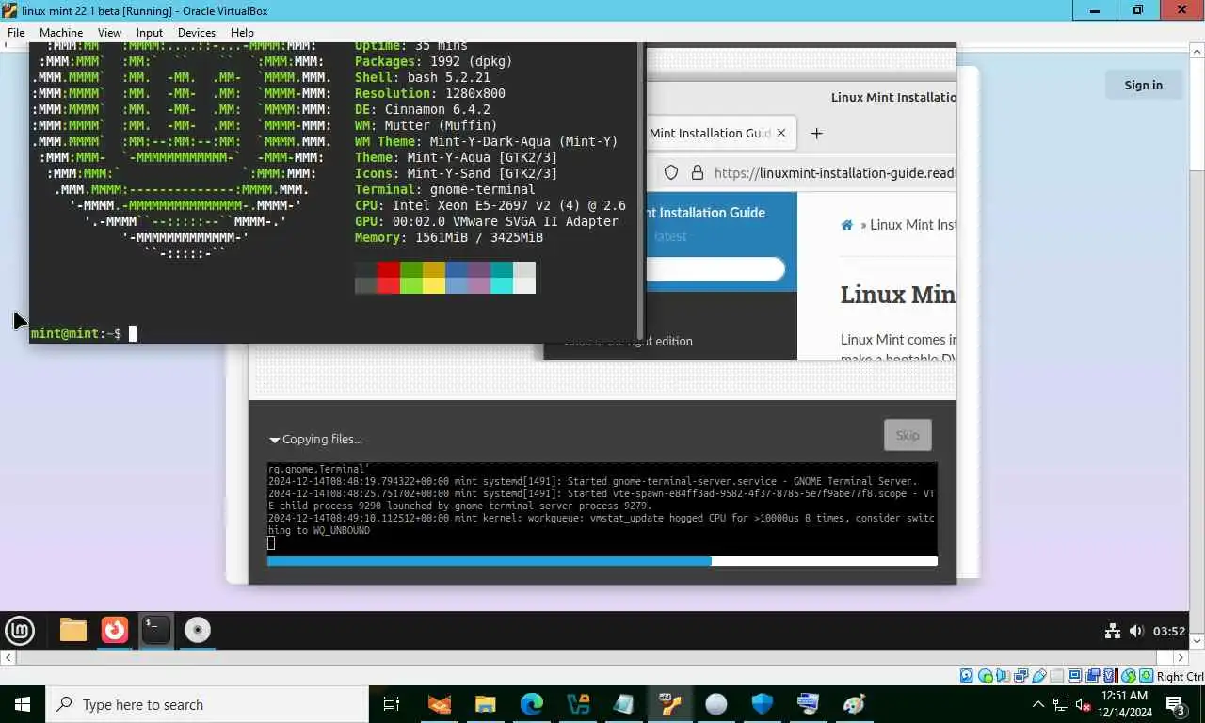This screenshot has height=723, width=1205.
Task: Open the Linux Mint start menu
Action: point(20,630)
